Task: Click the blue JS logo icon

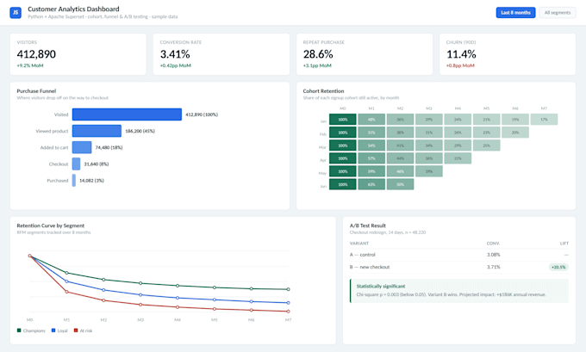Action: click(x=16, y=12)
